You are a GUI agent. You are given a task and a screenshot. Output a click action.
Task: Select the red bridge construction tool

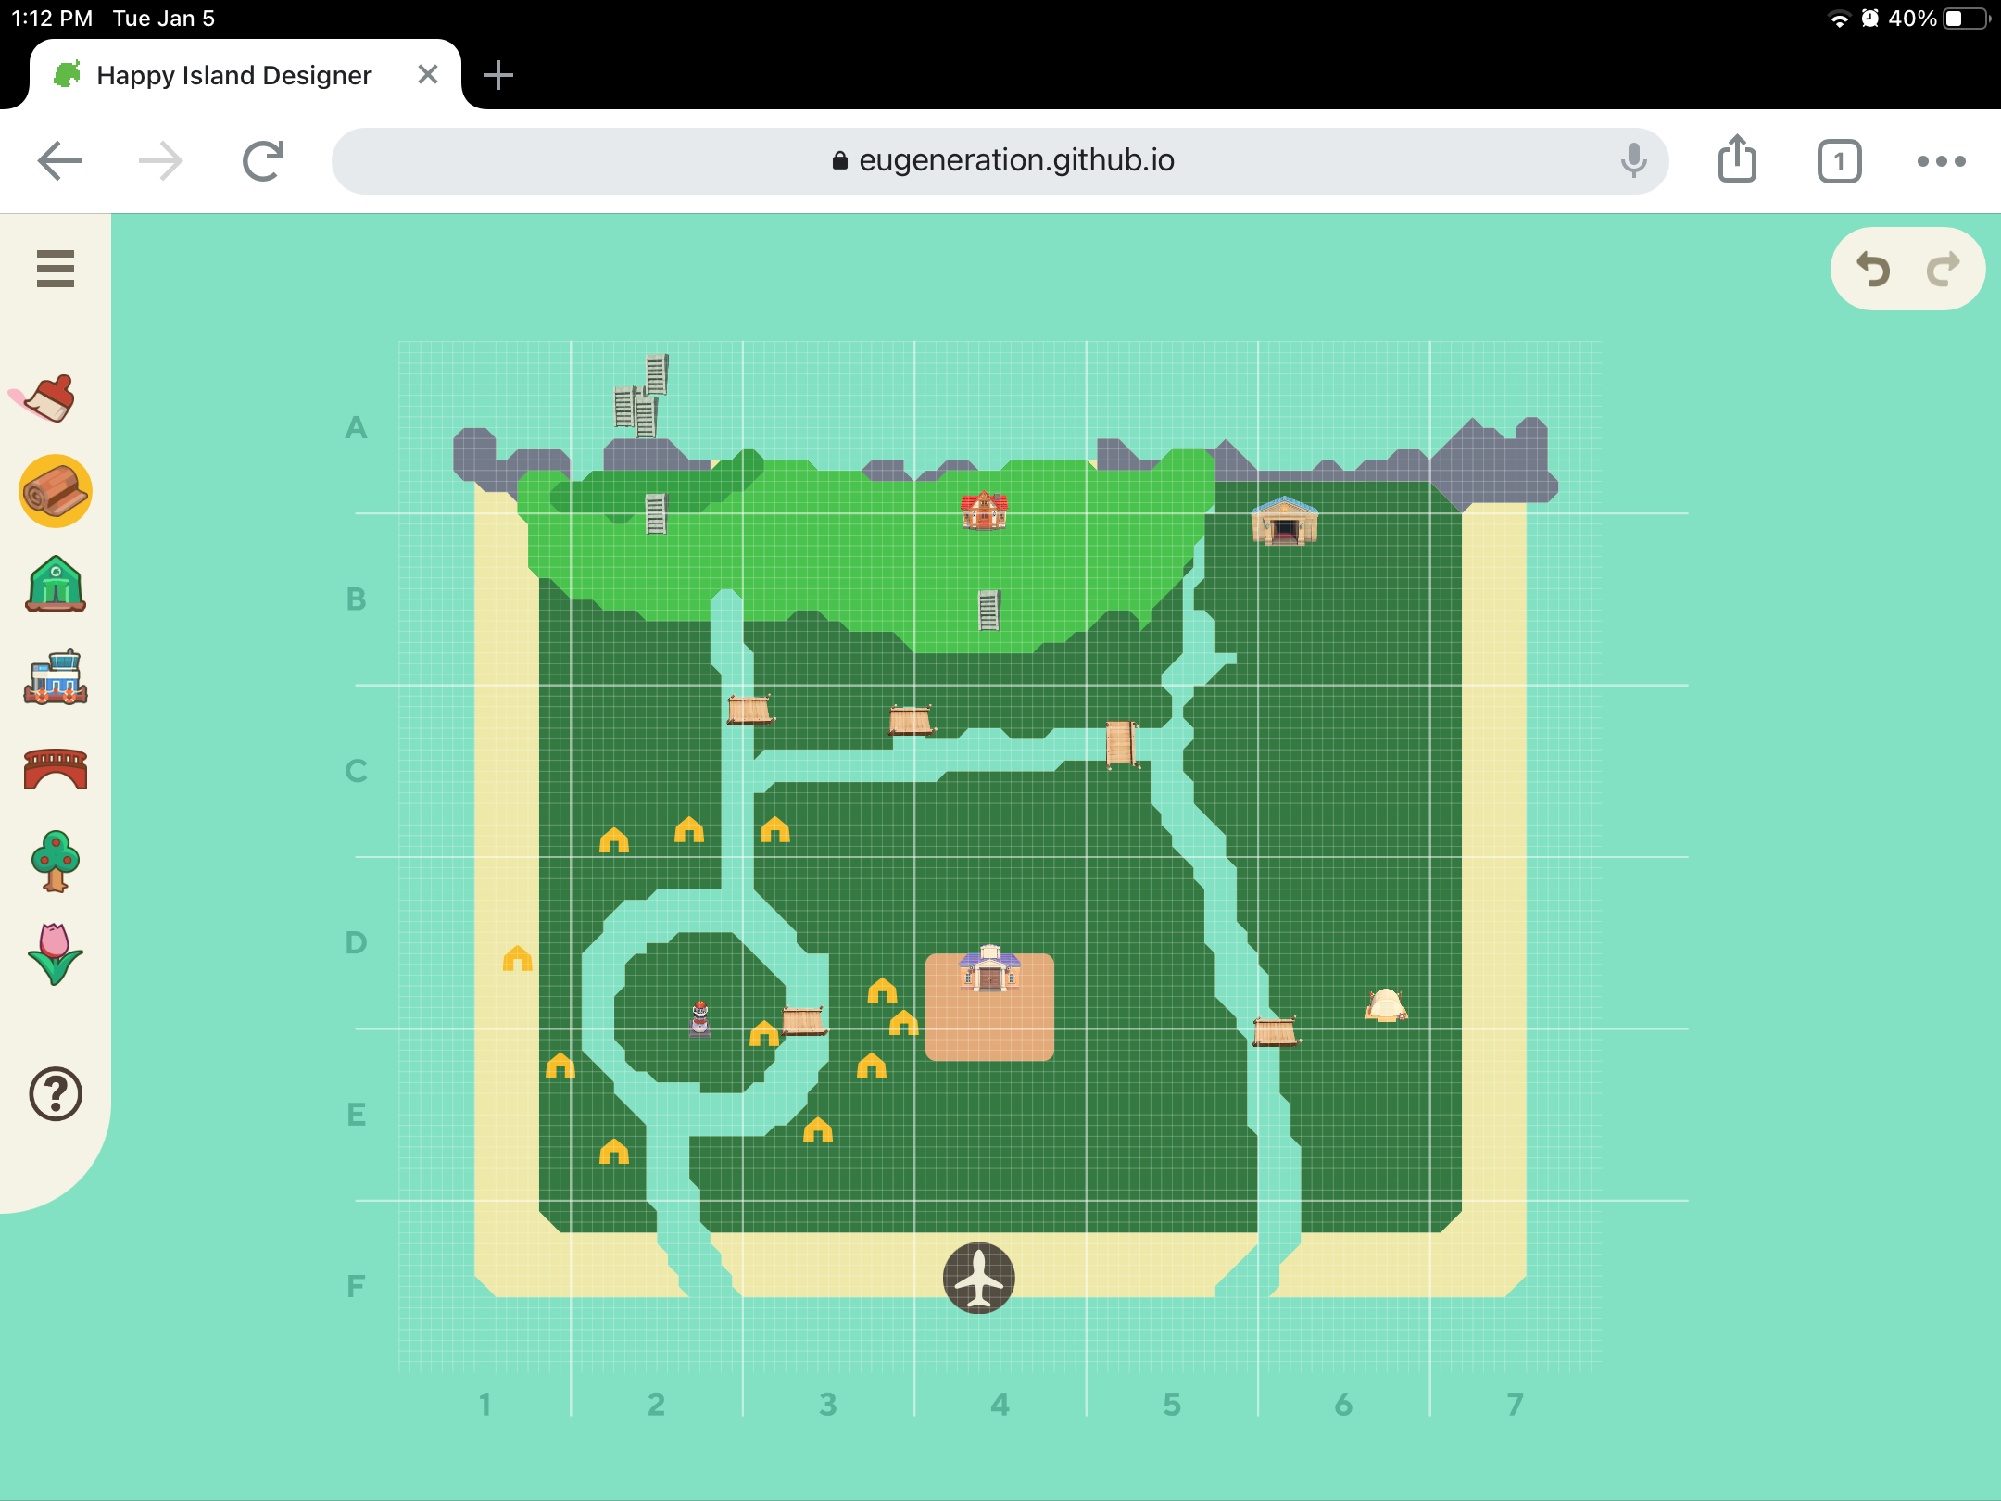point(56,769)
